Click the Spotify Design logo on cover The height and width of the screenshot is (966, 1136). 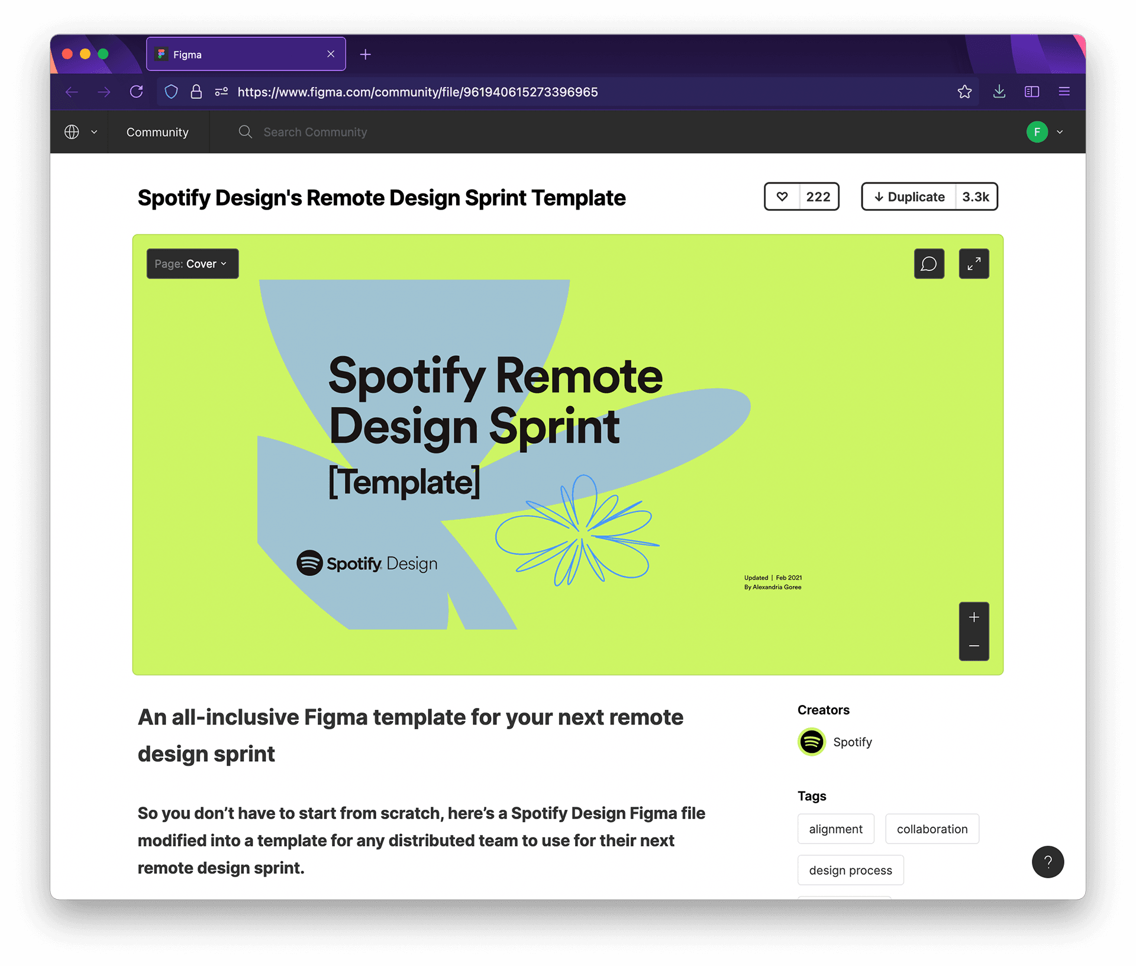[x=367, y=563]
